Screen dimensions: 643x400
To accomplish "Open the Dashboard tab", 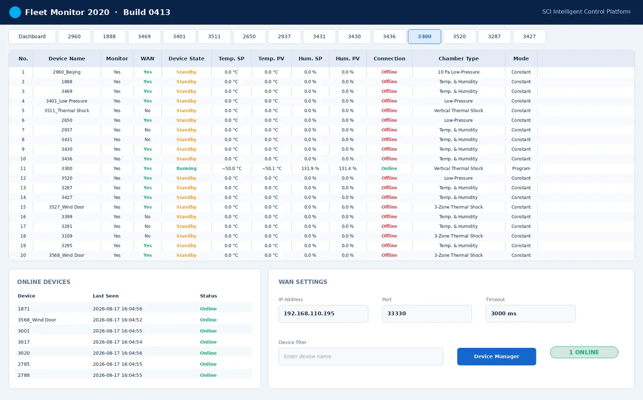I will tap(32, 37).
